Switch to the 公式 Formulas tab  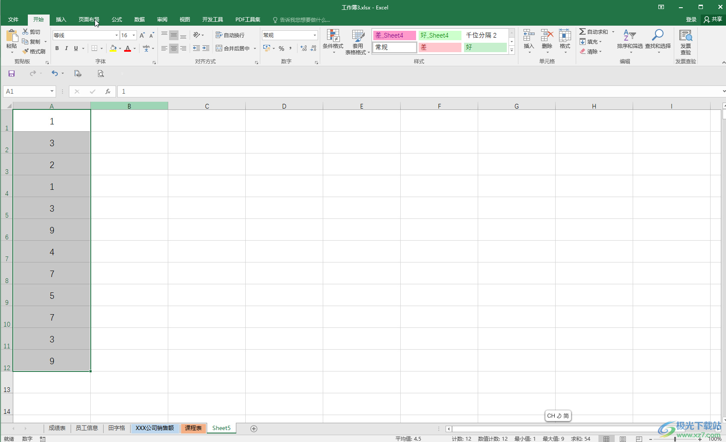click(117, 20)
